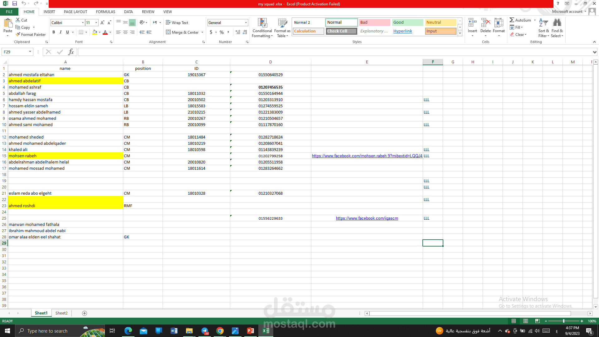The image size is (599, 337).
Task: Toggle Italic formatting
Action: [x=61, y=32]
